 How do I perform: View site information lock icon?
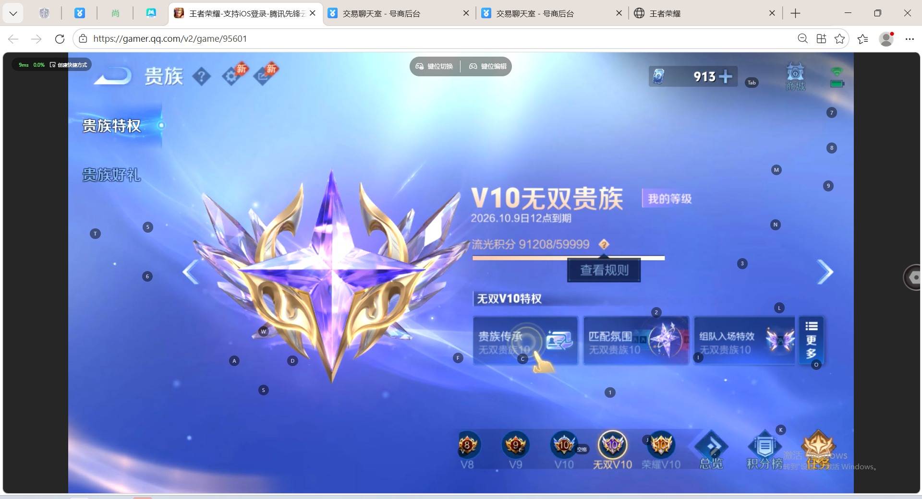click(83, 39)
